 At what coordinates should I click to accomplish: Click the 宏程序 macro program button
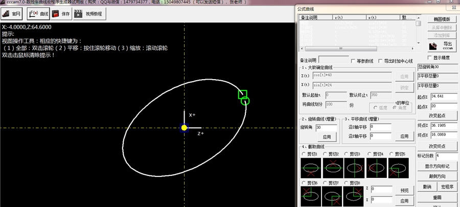(447, 187)
